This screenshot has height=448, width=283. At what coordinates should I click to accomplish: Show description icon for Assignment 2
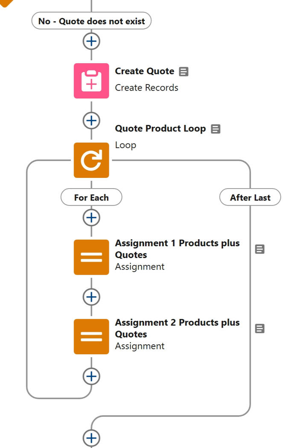[x=260, y=329]
